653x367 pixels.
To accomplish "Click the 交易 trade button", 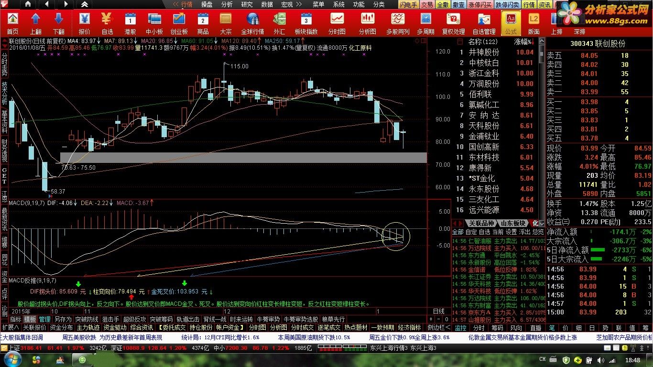I will pyautogui.click(x=427, y=4).
